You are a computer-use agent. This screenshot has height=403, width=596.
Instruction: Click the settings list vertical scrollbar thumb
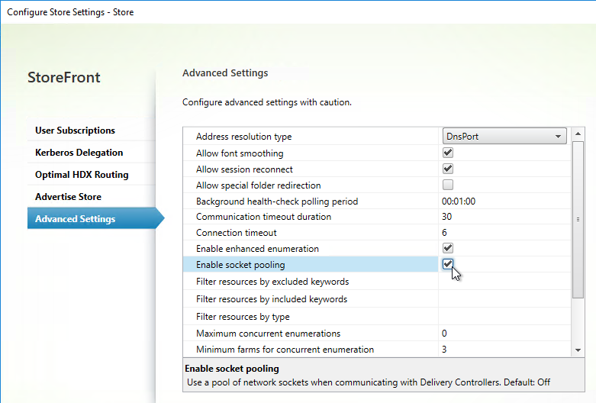click(578, 220)
